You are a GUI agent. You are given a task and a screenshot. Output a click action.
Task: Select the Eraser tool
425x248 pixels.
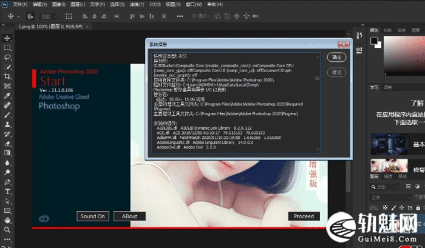(x=7, y=144)
